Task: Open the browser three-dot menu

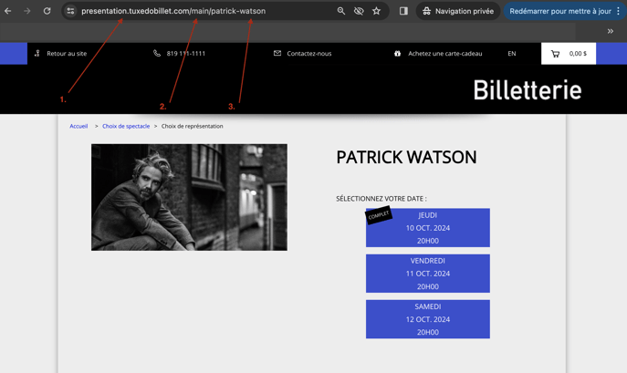Action: pos(618,11)
